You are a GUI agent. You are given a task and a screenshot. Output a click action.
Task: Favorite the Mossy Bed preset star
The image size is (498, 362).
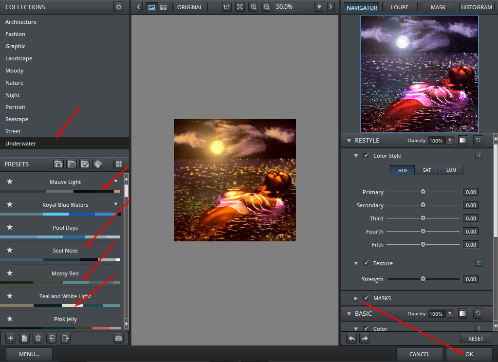coord(10,273)
